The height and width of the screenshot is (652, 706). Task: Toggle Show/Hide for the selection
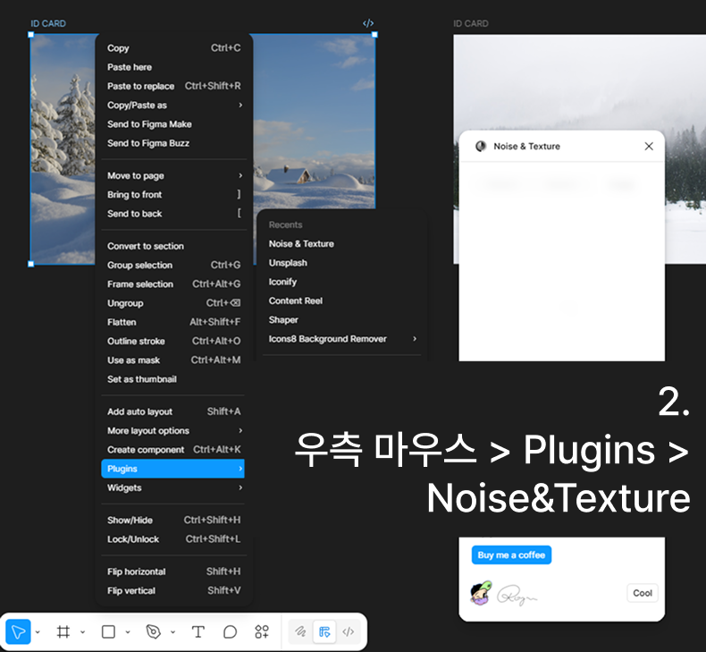[173, 520]
